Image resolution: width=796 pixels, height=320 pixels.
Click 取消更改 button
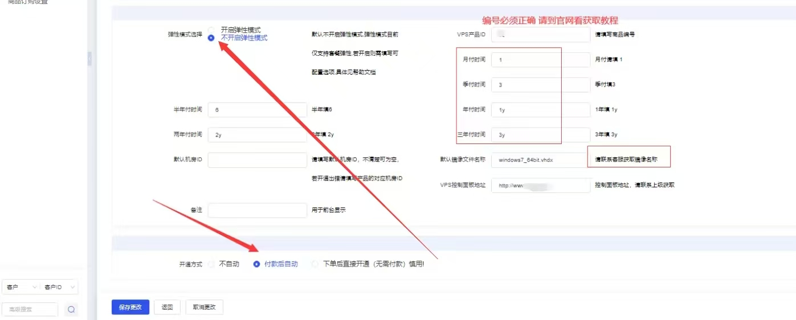pos(205,307)
